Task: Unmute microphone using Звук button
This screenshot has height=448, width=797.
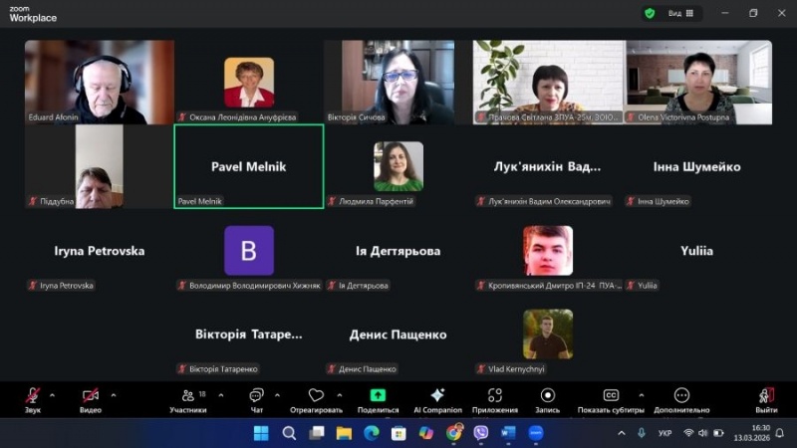Action: [32, 396]
